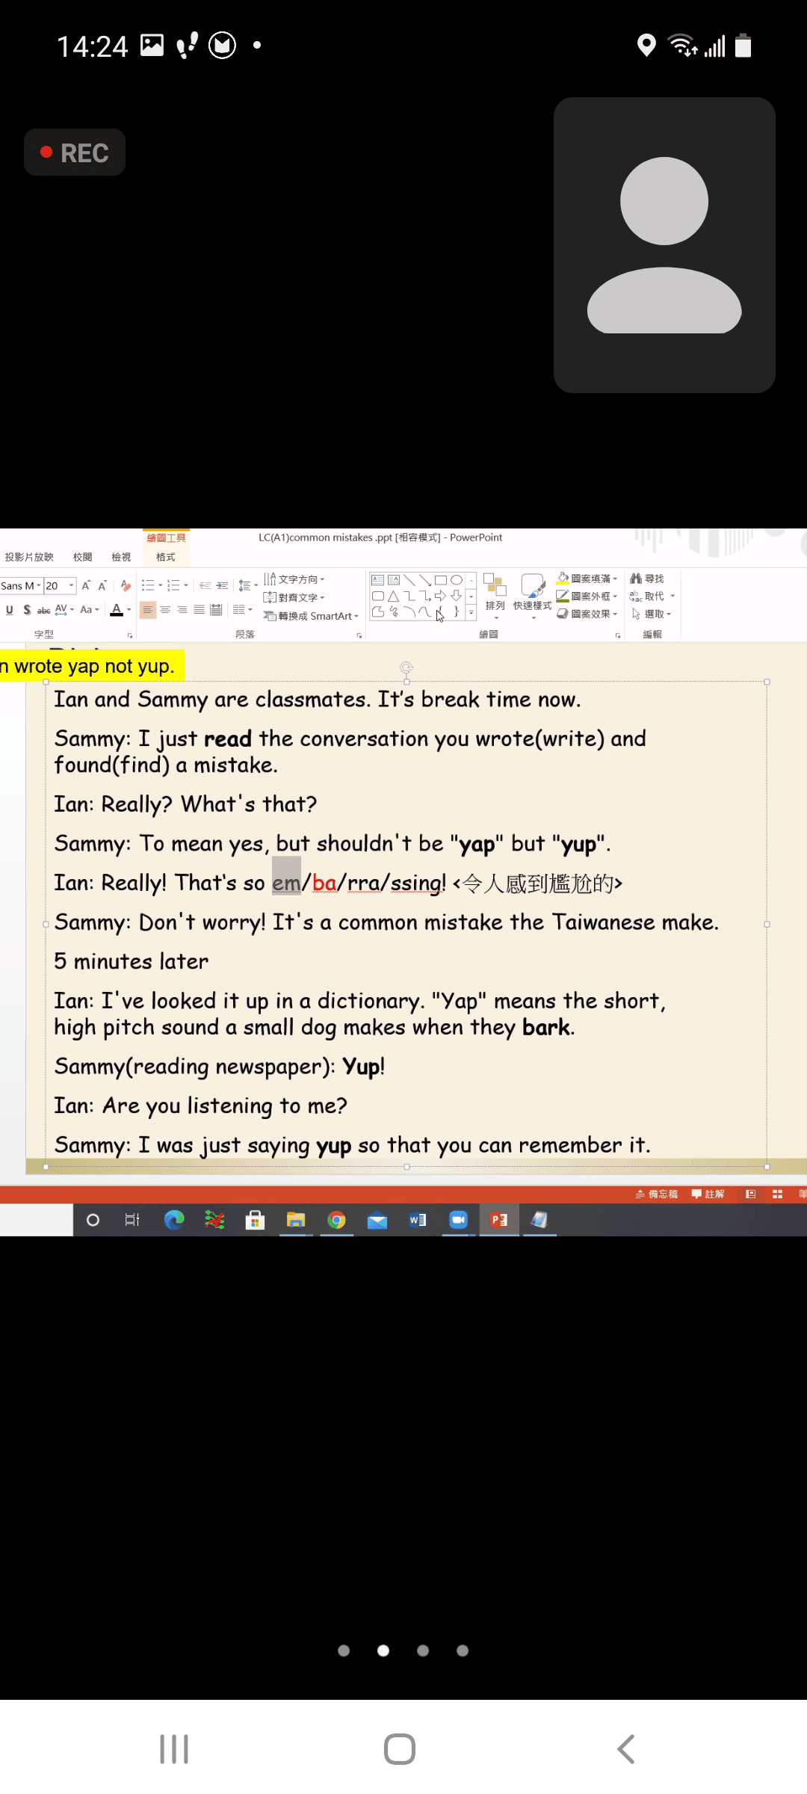This screenshot has height=1794, width=807.
Task: Switch to 檢視 View tab
Action: pos(121,557)
